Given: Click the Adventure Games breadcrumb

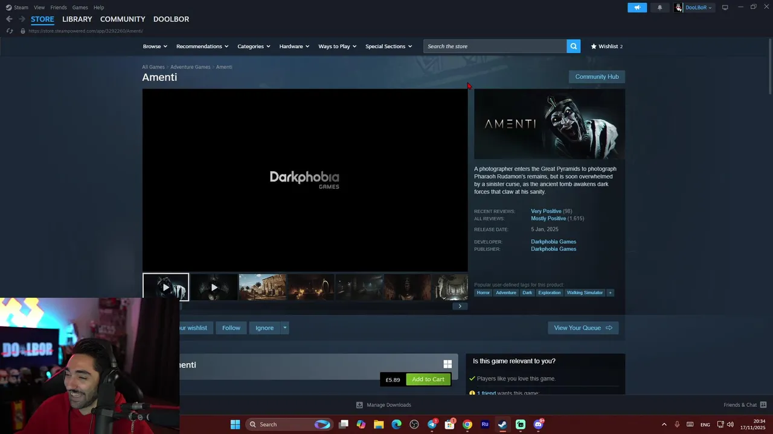Looking at the screenshot, I should click(x=190, y=67).
